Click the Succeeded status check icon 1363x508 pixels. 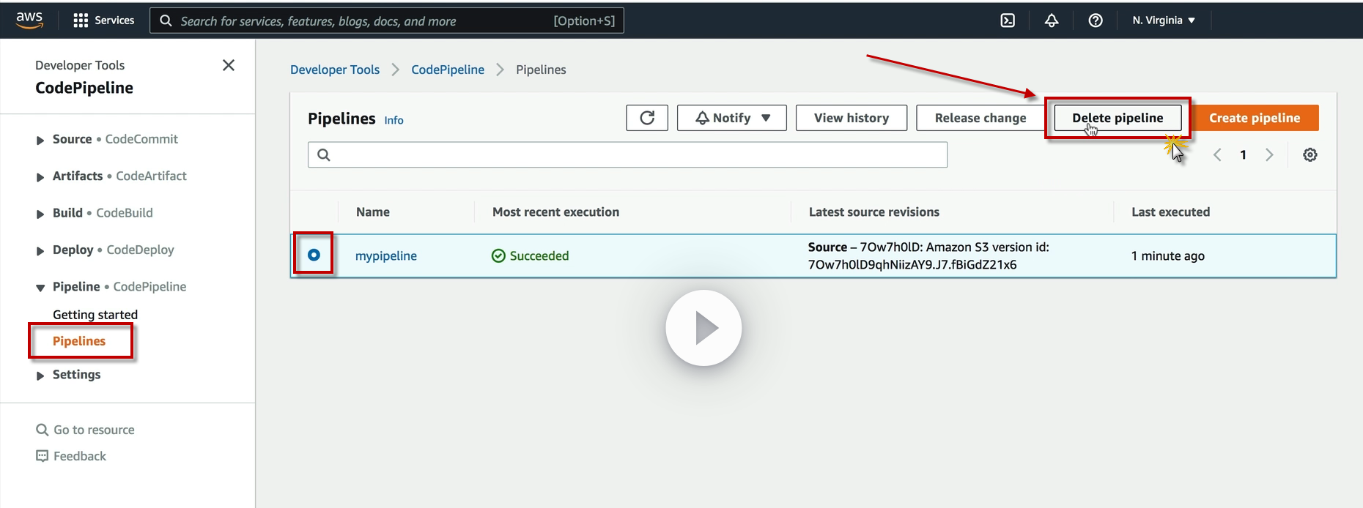498,255
